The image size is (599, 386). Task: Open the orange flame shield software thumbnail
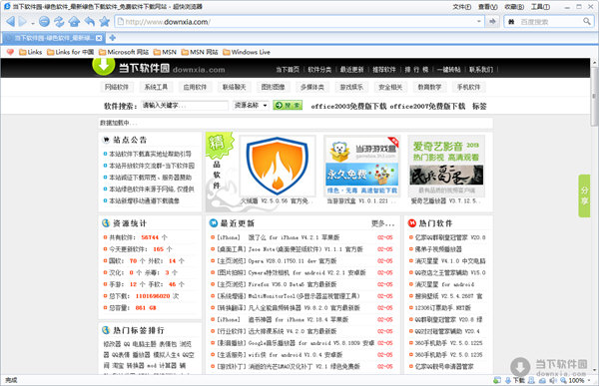click(x=278, y=166)
